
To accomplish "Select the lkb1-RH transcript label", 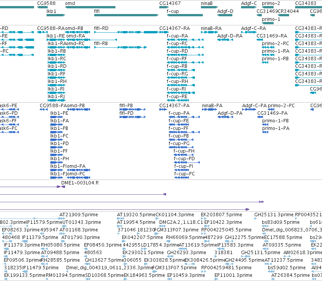I will [57, 81].
